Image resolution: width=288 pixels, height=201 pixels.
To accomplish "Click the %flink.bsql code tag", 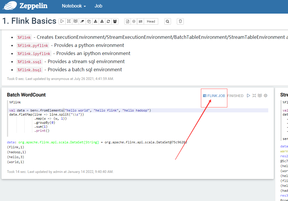I will [x=30, y=70].
